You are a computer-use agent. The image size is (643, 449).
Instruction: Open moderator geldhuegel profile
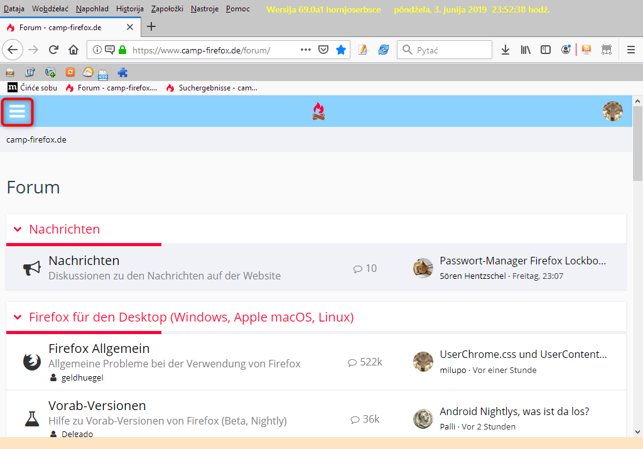tap(82, 377)
